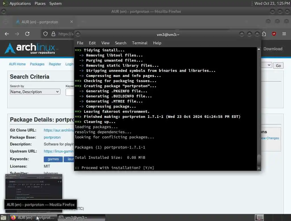Click 'Finished making: portproton 1.7.1-1' line

click(157, 117)
